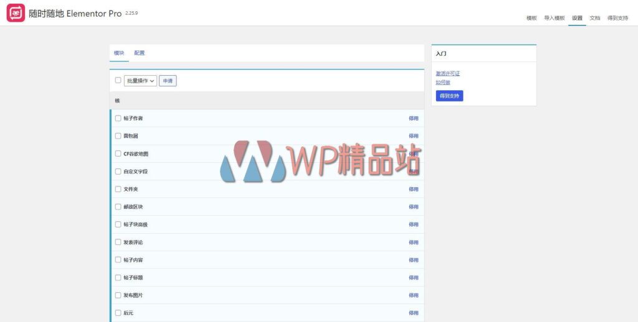
Task: Check the CF谷歌地图 module checkbox
Action: pyautogui.click(x=118, y=154)
